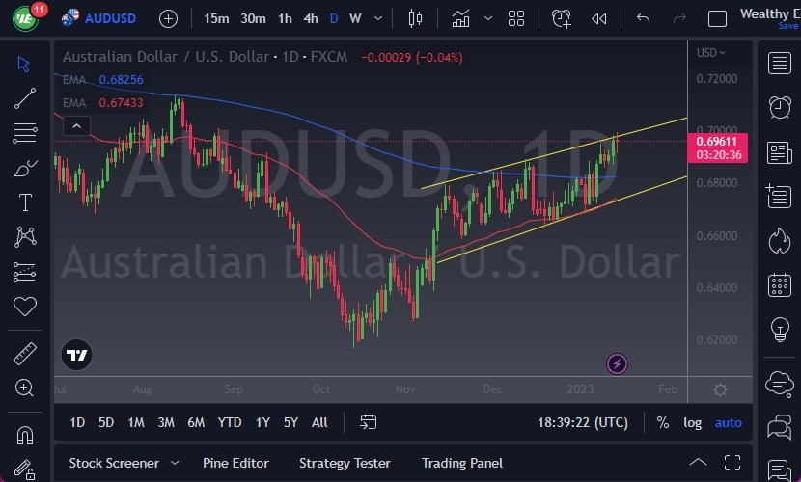Set date range to All
The image size is (801, 482).
point(319,422)
